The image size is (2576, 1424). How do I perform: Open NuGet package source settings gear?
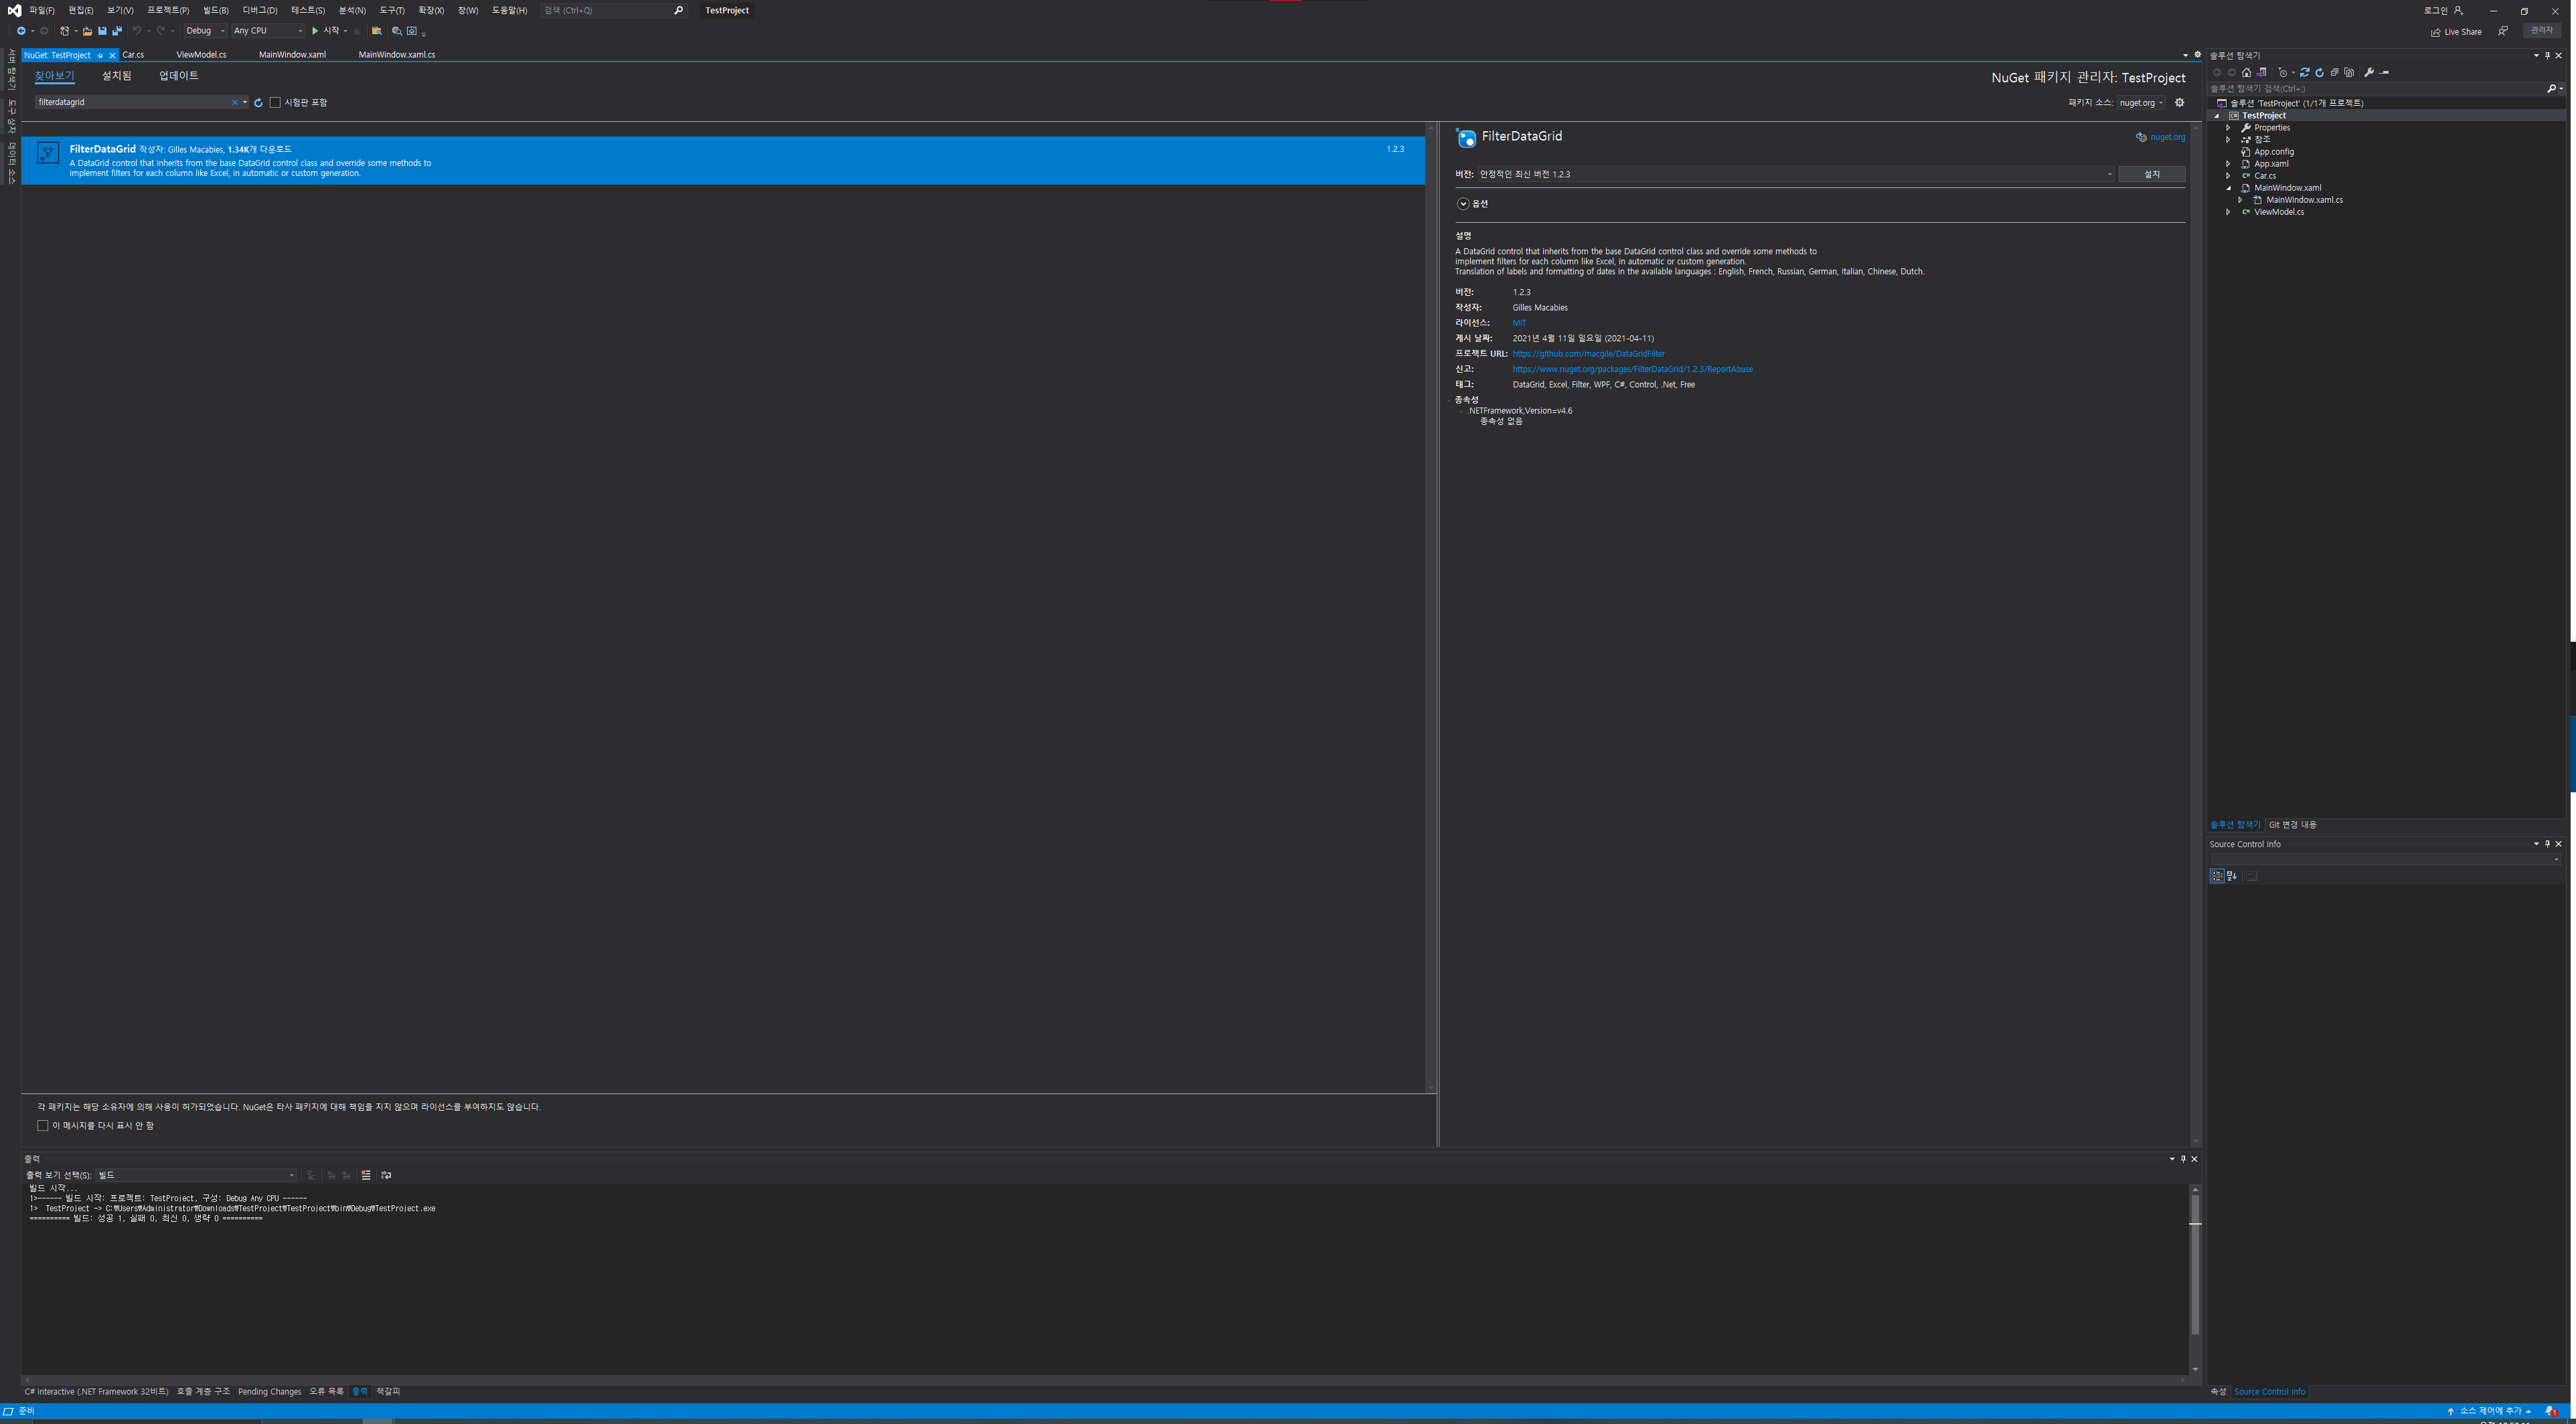pos(2180,102)
